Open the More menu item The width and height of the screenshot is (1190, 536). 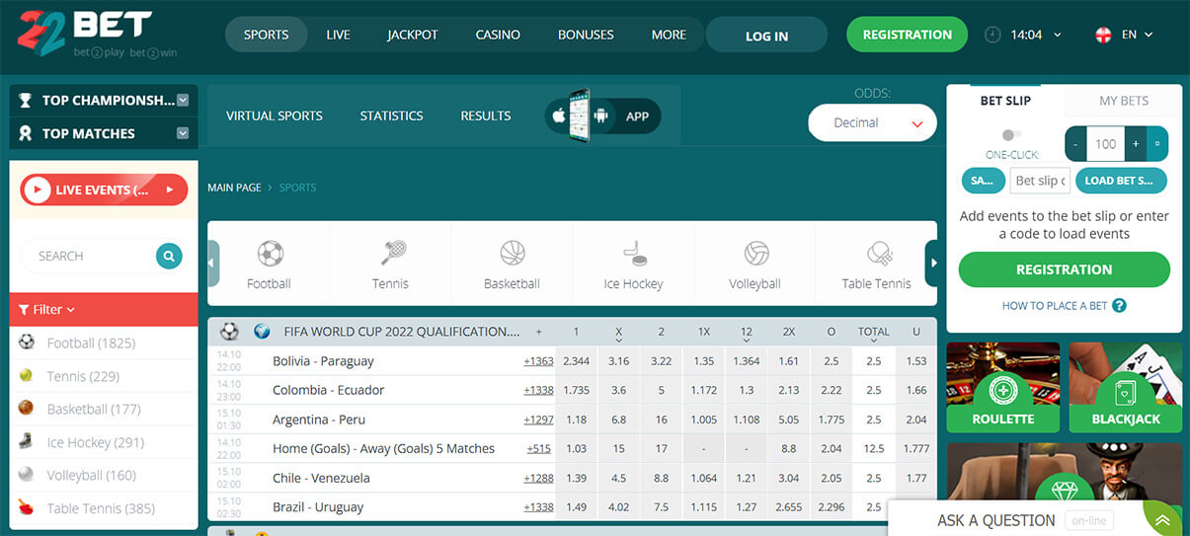(x=669, y=35)
